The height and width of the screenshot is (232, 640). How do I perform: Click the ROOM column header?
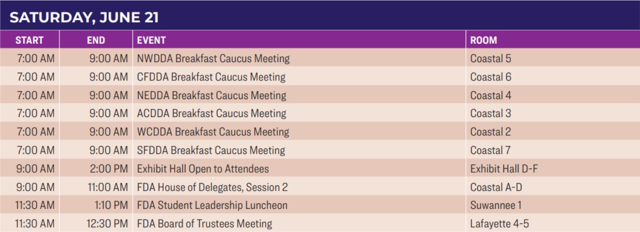tap(484, 40)
